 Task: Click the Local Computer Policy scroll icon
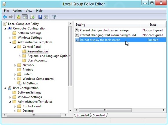pos(5,24)
